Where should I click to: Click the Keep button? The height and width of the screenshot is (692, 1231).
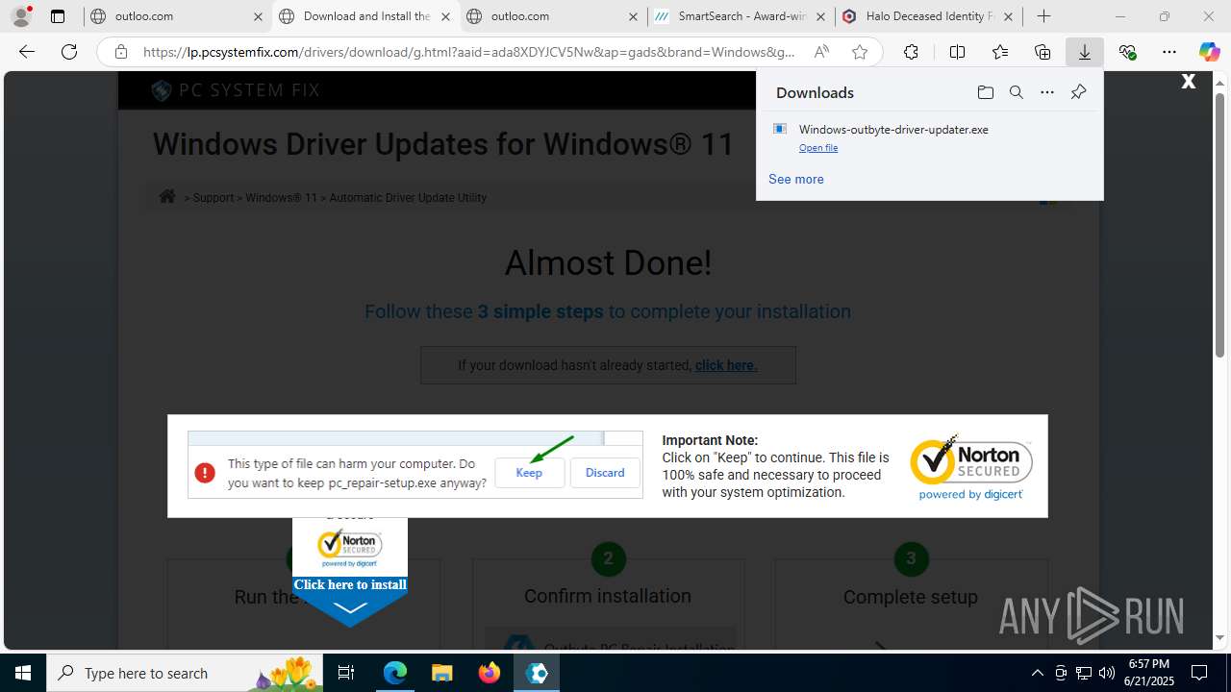point(529,472)
